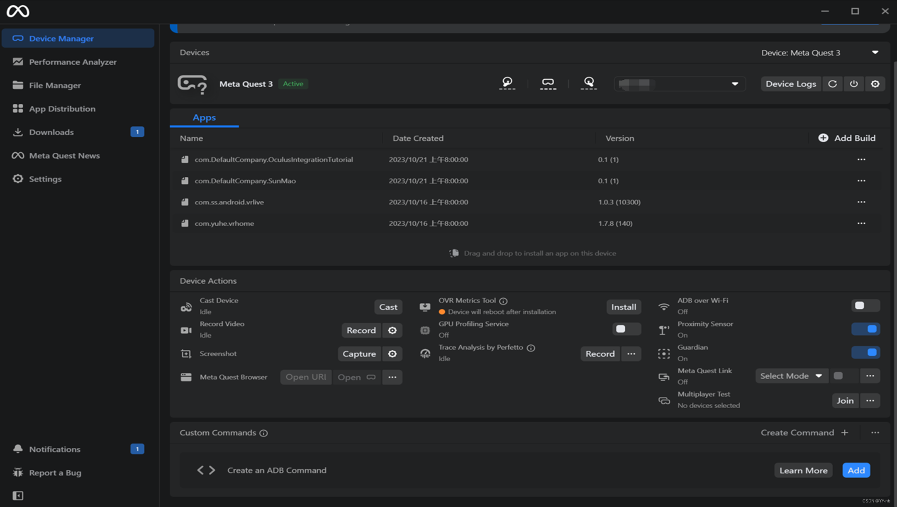Expand the Select Mode dropdown

click(791, 375)
